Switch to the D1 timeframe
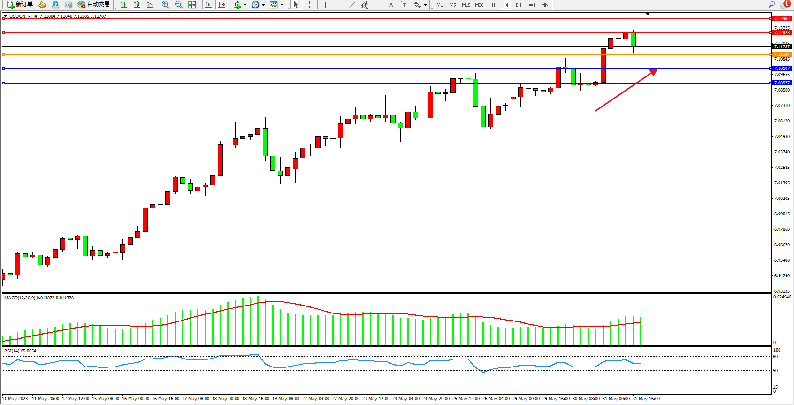The height and width of the screenshot is (405, 794). point(519,5)
